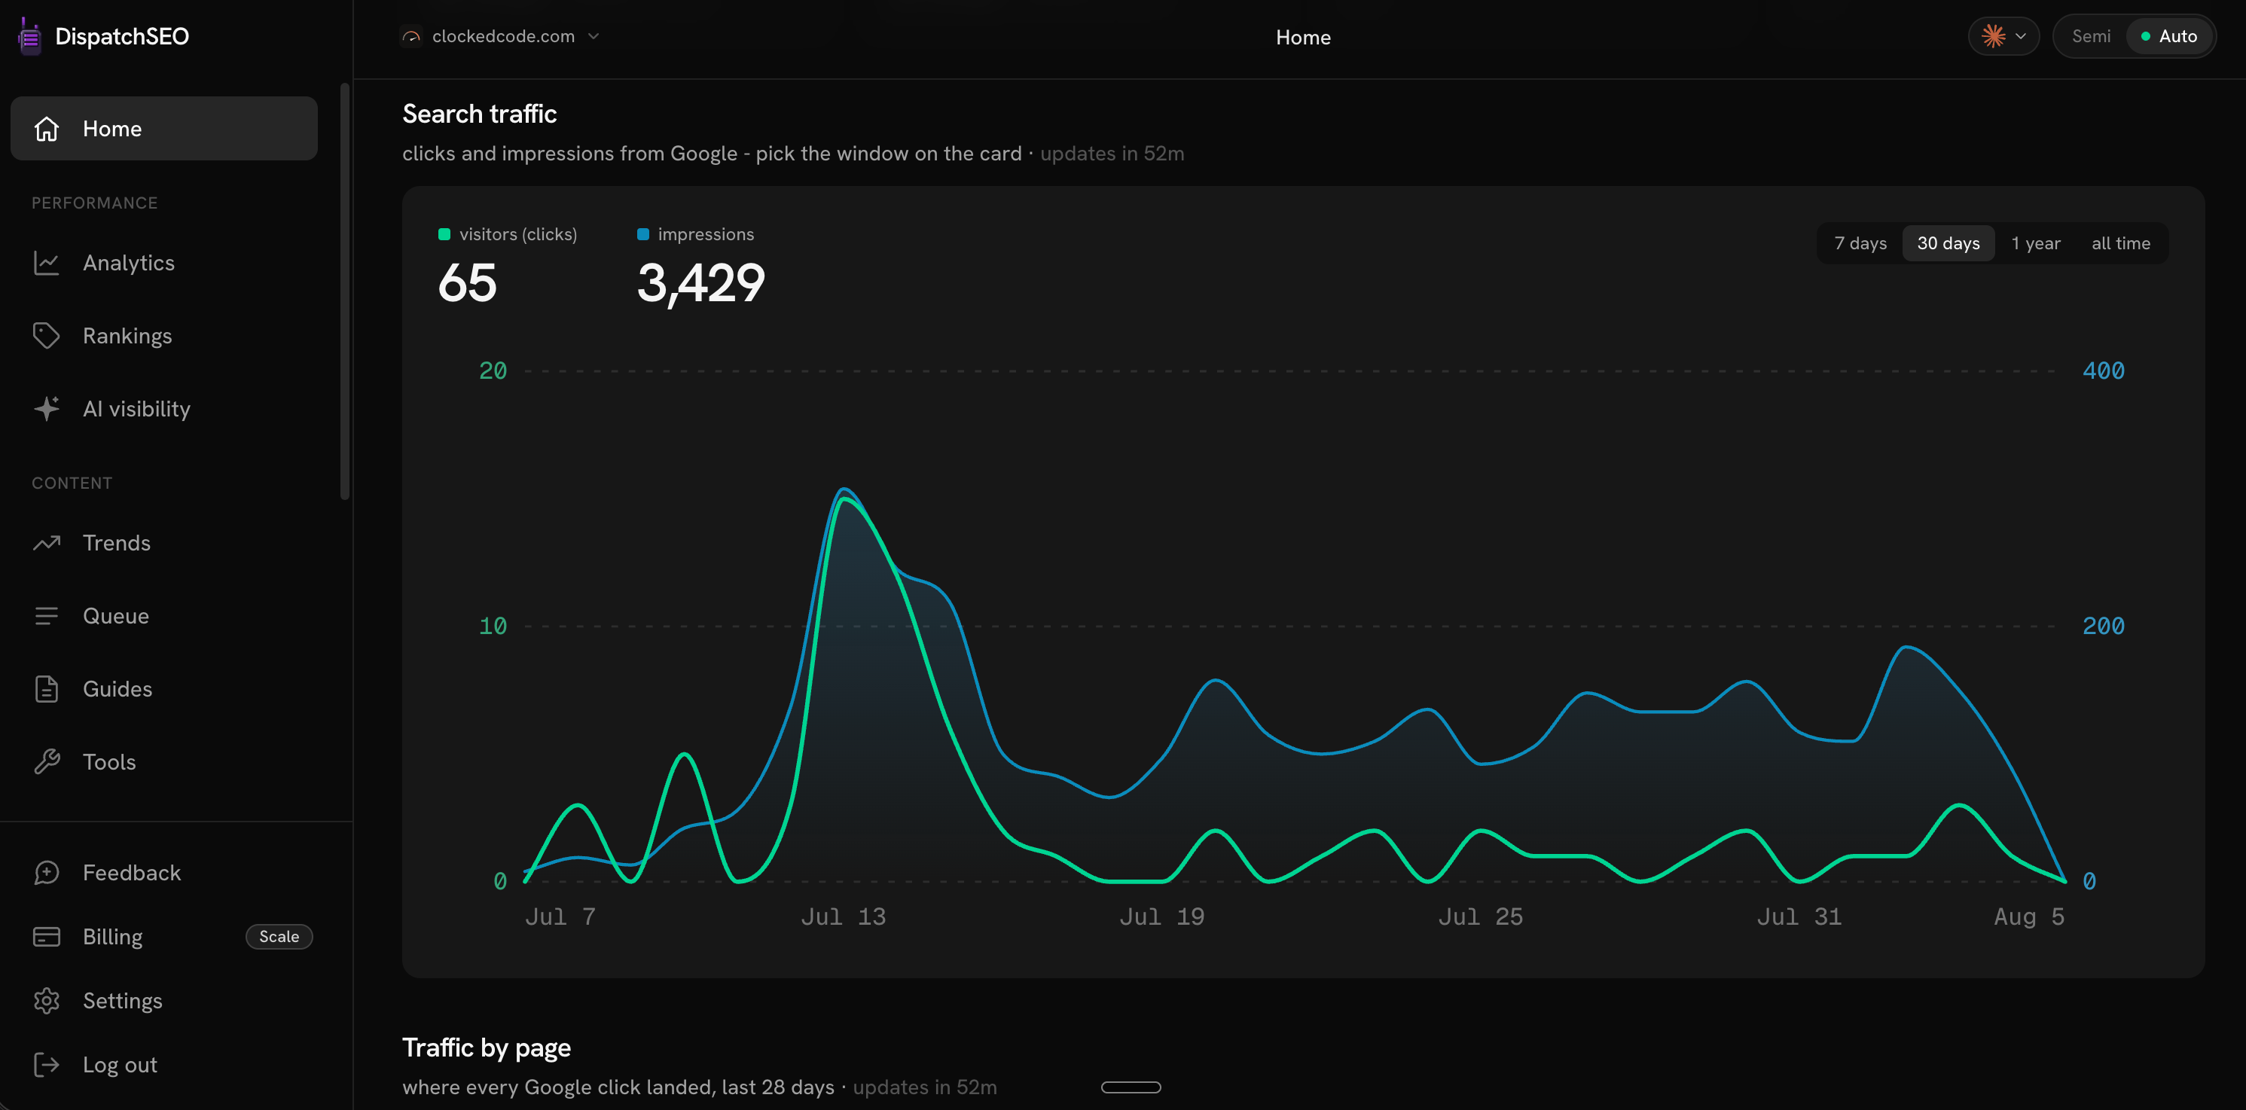
Task: Click the Trends arrow icon
Action: pyautogui.click(x=46, y=542)
